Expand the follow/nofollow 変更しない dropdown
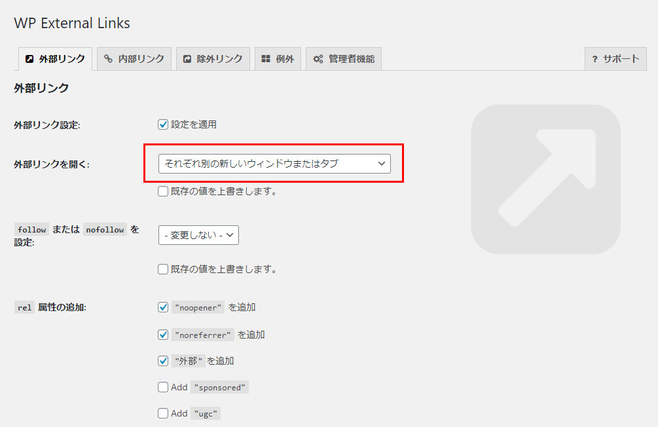Screen dimensions: 658x427 click(198, 235)
